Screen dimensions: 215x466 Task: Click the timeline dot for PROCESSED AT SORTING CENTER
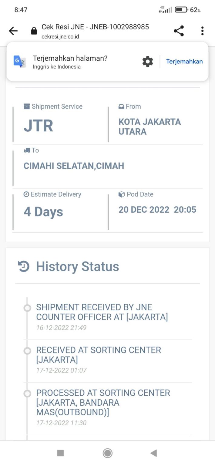[27, 393]
